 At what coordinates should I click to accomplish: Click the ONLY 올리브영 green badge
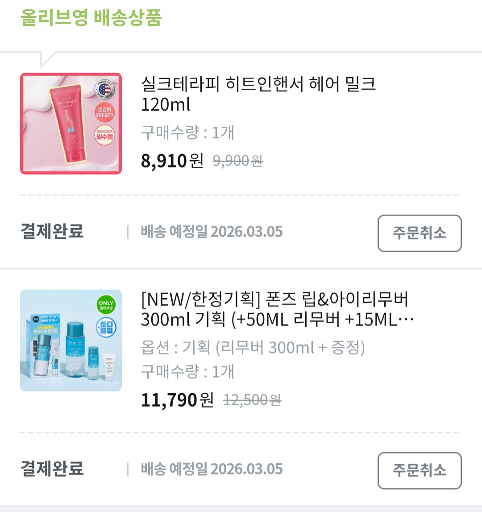point(106,305)
